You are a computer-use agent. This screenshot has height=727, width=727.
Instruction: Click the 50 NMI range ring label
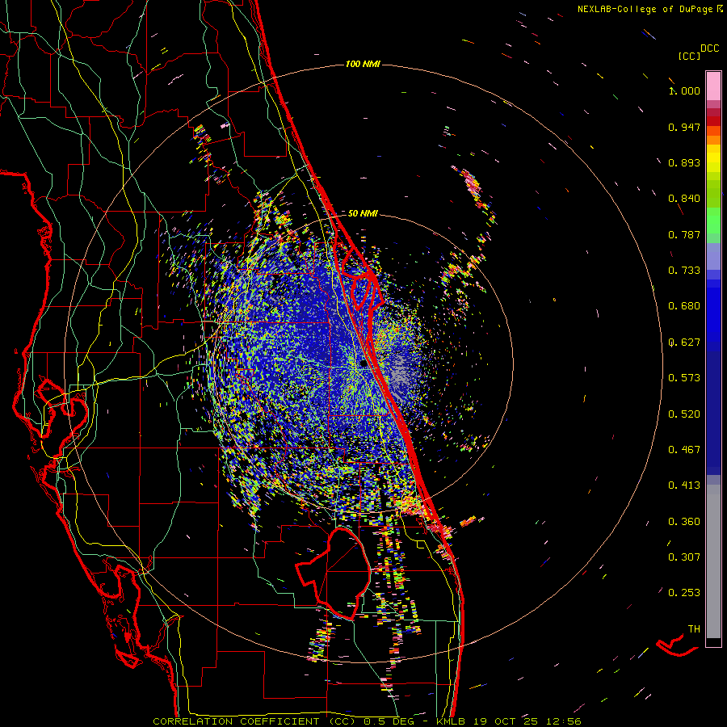363,213
